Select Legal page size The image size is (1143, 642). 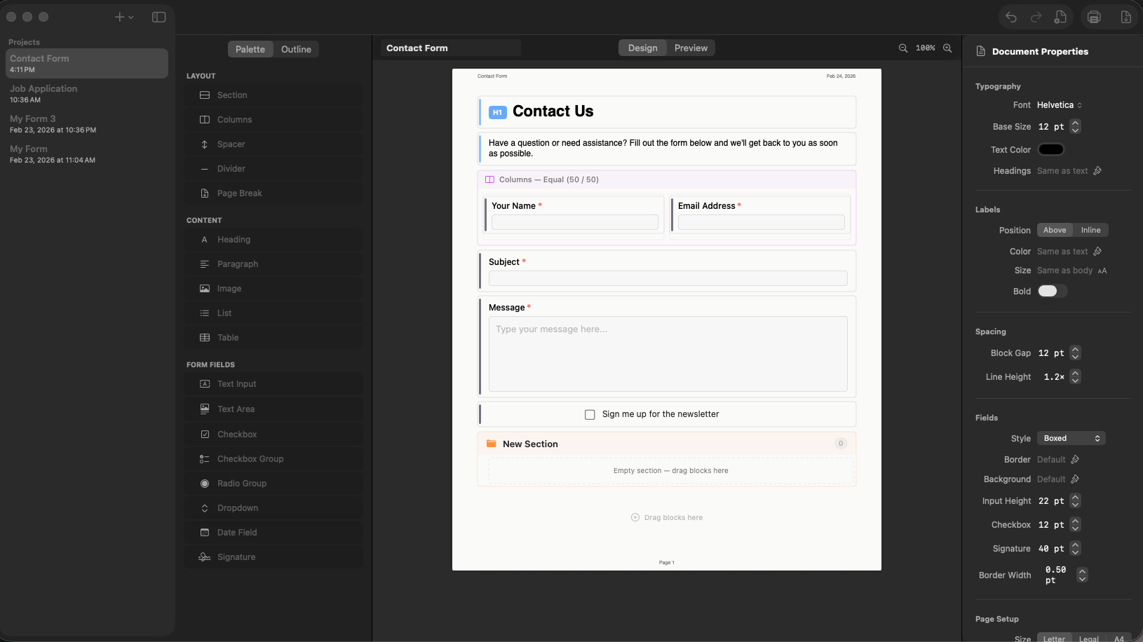[x=1088, y=638]
